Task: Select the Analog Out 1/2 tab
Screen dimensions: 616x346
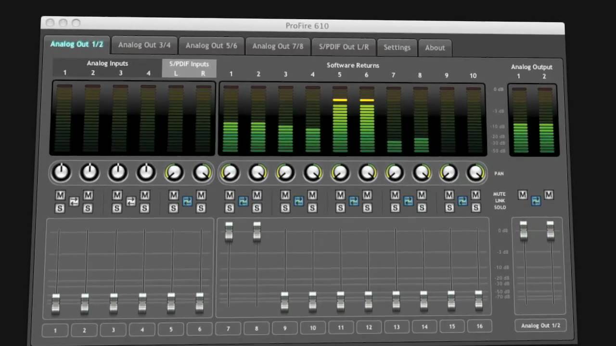Action: [x=77, y=44]
